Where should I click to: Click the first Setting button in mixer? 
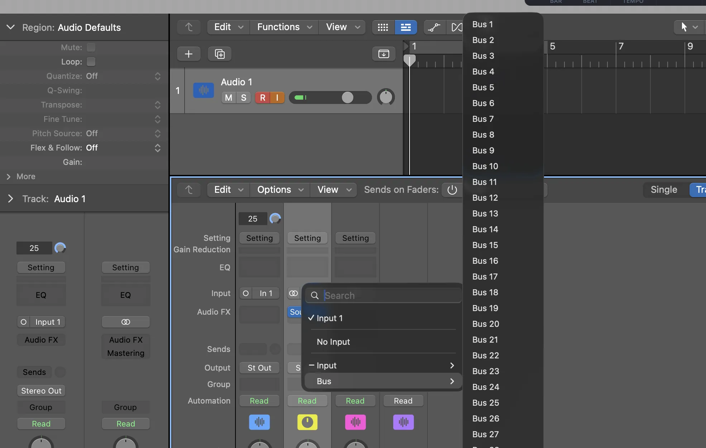[259, 238]
